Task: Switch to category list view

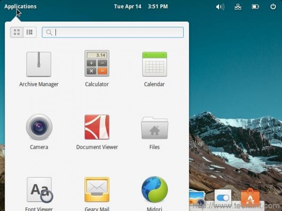Action: (x=30, y=32)
